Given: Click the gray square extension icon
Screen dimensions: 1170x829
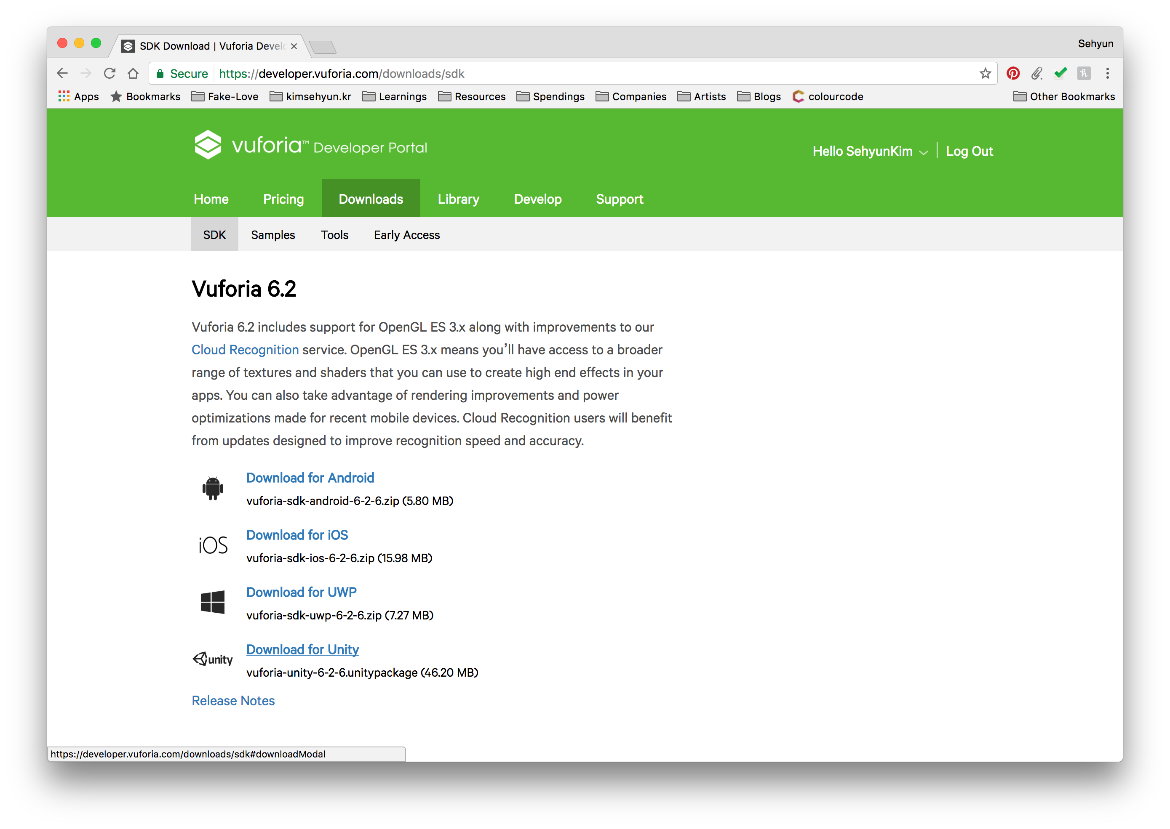Looking at the screenshot, I should [x=1084, y=74].
